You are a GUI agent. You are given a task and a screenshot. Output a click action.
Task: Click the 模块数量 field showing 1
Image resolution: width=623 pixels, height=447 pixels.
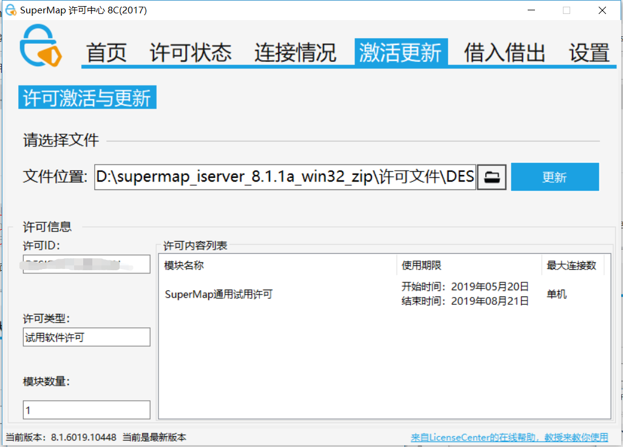click(86, 409)
